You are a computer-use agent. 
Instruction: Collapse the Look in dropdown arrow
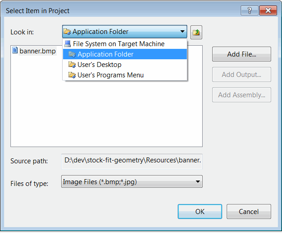(x=182, y=32)
